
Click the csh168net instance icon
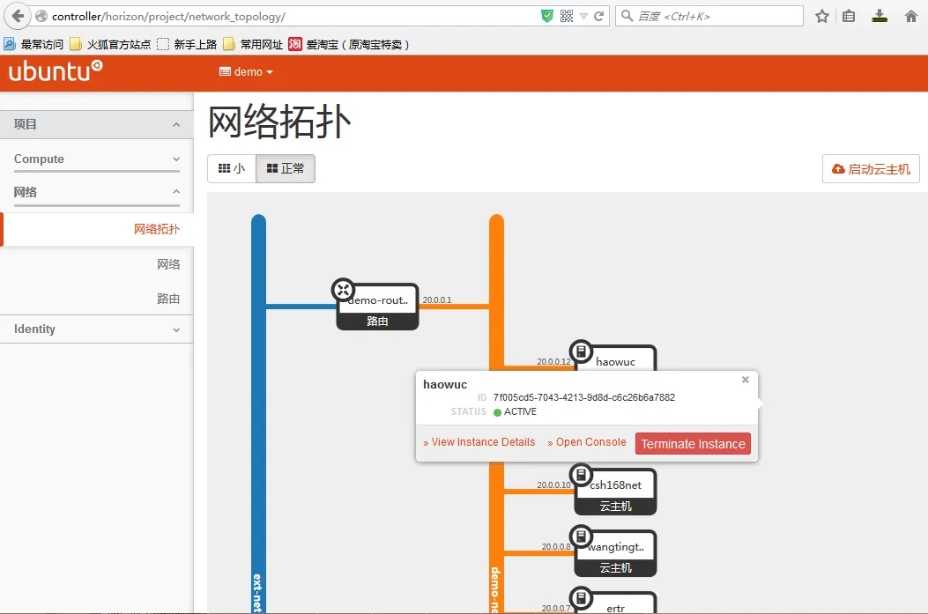(x=581, y=475)
